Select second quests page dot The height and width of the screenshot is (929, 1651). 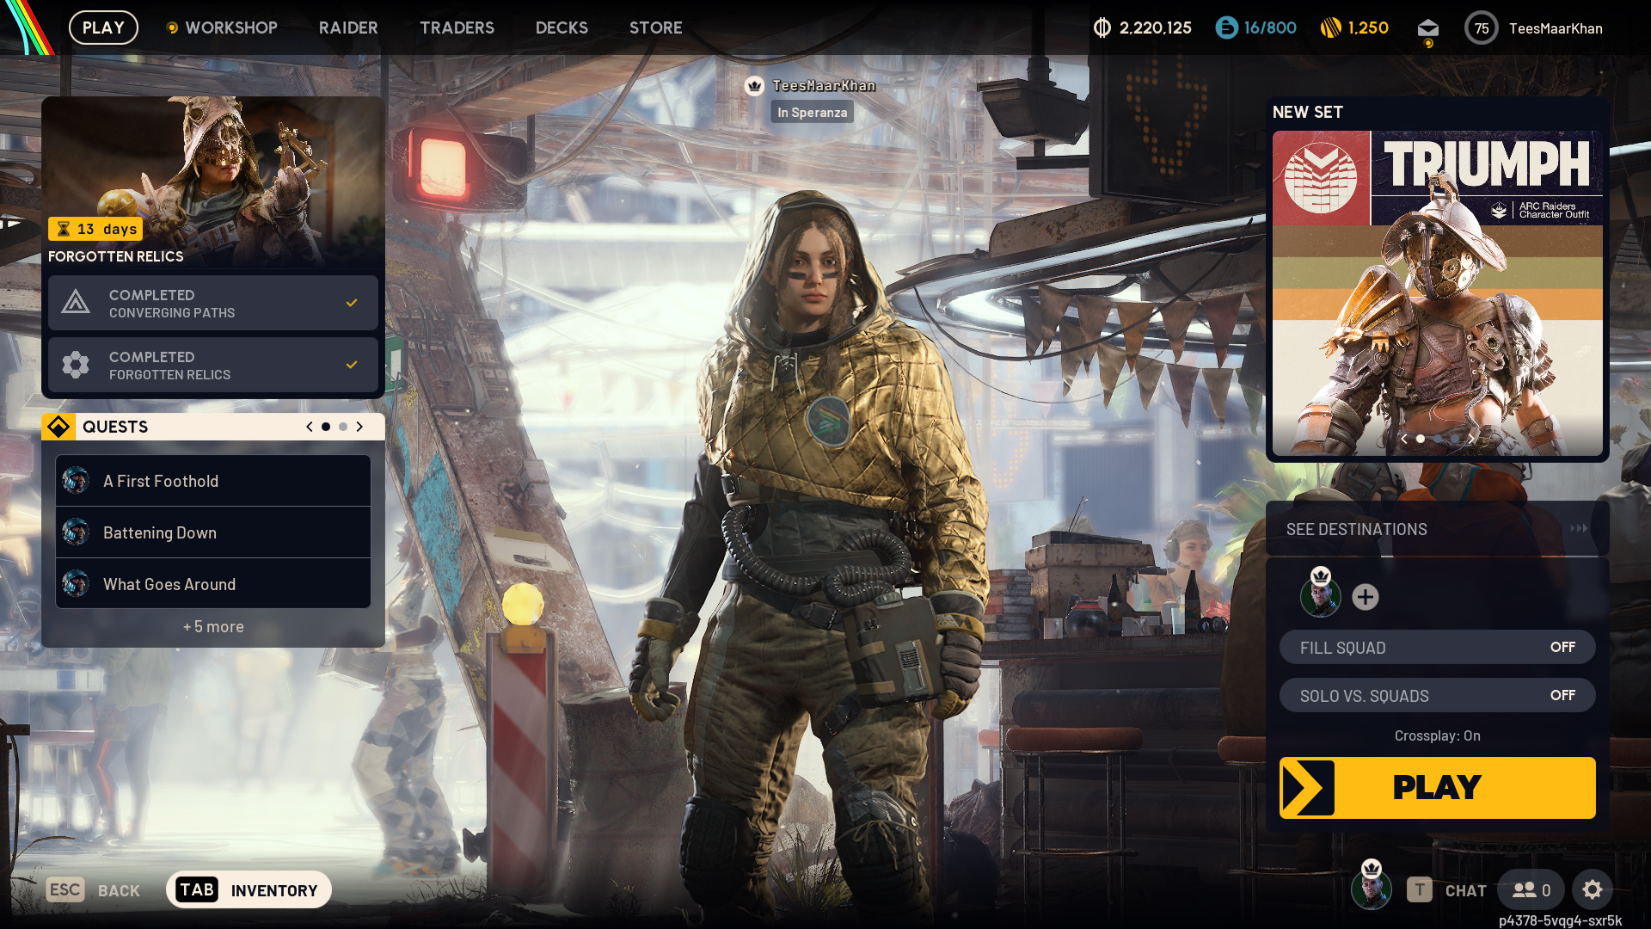tap(343, 427)
